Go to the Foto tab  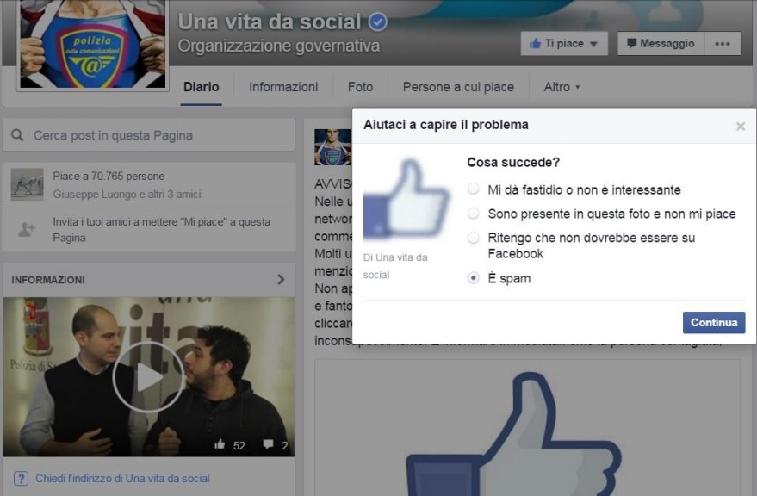coord(360,87)
